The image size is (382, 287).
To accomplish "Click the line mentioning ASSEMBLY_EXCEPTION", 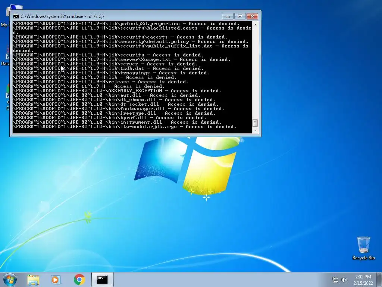I will point(117,91).
